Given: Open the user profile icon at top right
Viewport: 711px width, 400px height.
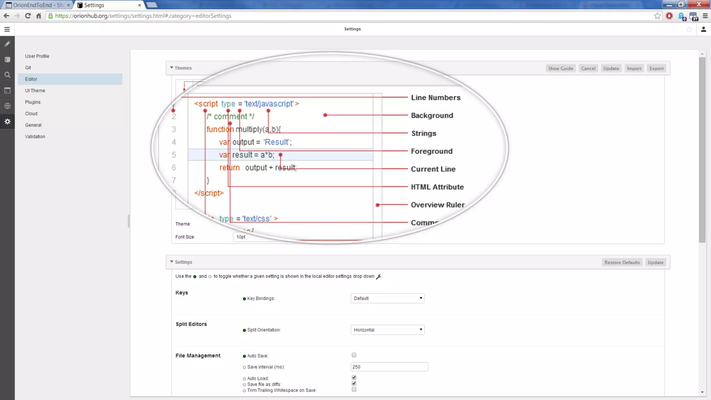Looking at the screenshot, I should tap(703, 29).
